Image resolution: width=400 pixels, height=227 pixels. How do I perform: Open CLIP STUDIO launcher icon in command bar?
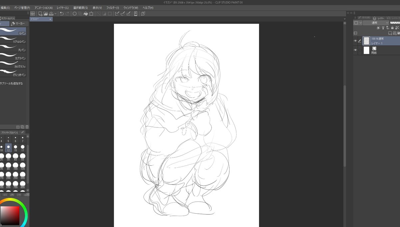[x=33, y=14]
